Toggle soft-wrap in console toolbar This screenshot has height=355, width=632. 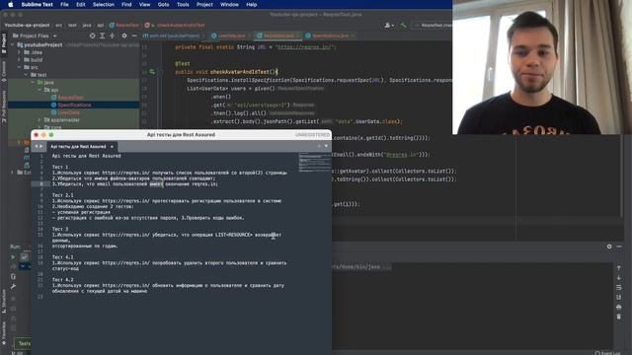pyautogui.click(x=619, y=288)
